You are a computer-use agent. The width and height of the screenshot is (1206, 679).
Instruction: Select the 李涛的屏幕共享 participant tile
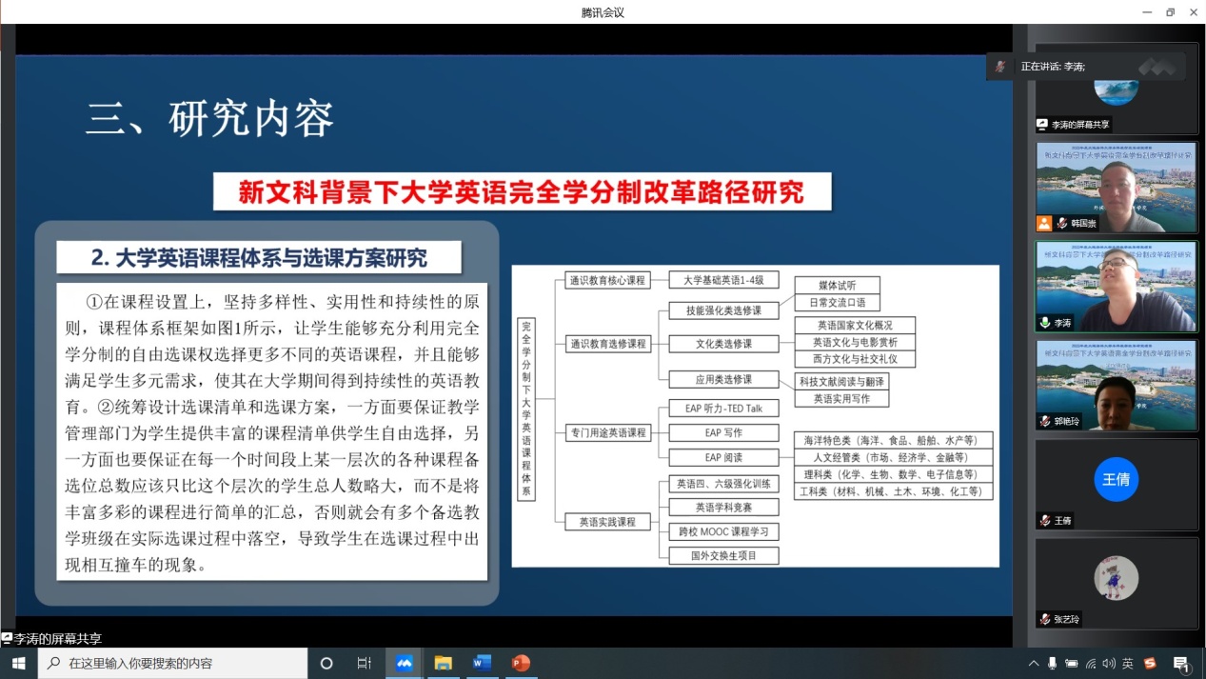point(1116,88)
